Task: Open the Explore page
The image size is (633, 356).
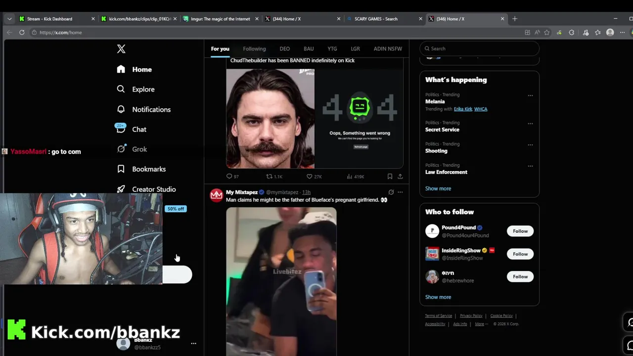Action: [x=136, y=89]
